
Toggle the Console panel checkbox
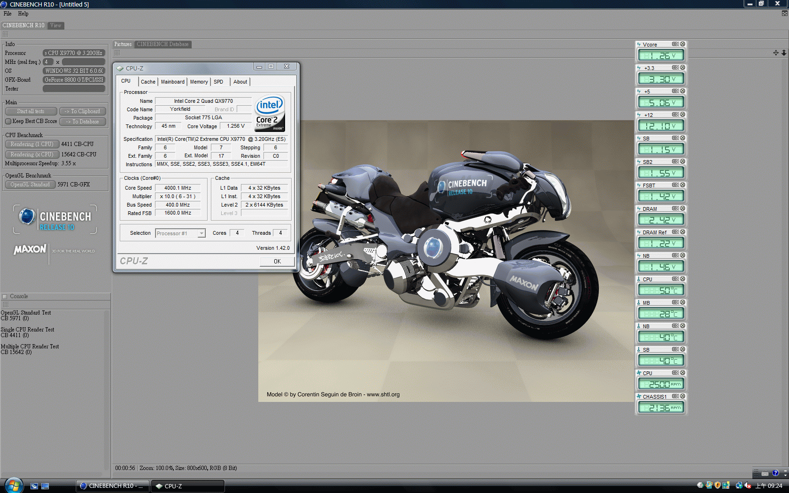5,296
